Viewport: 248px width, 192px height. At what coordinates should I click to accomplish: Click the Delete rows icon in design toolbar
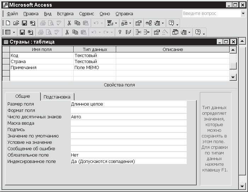(146, 32)
